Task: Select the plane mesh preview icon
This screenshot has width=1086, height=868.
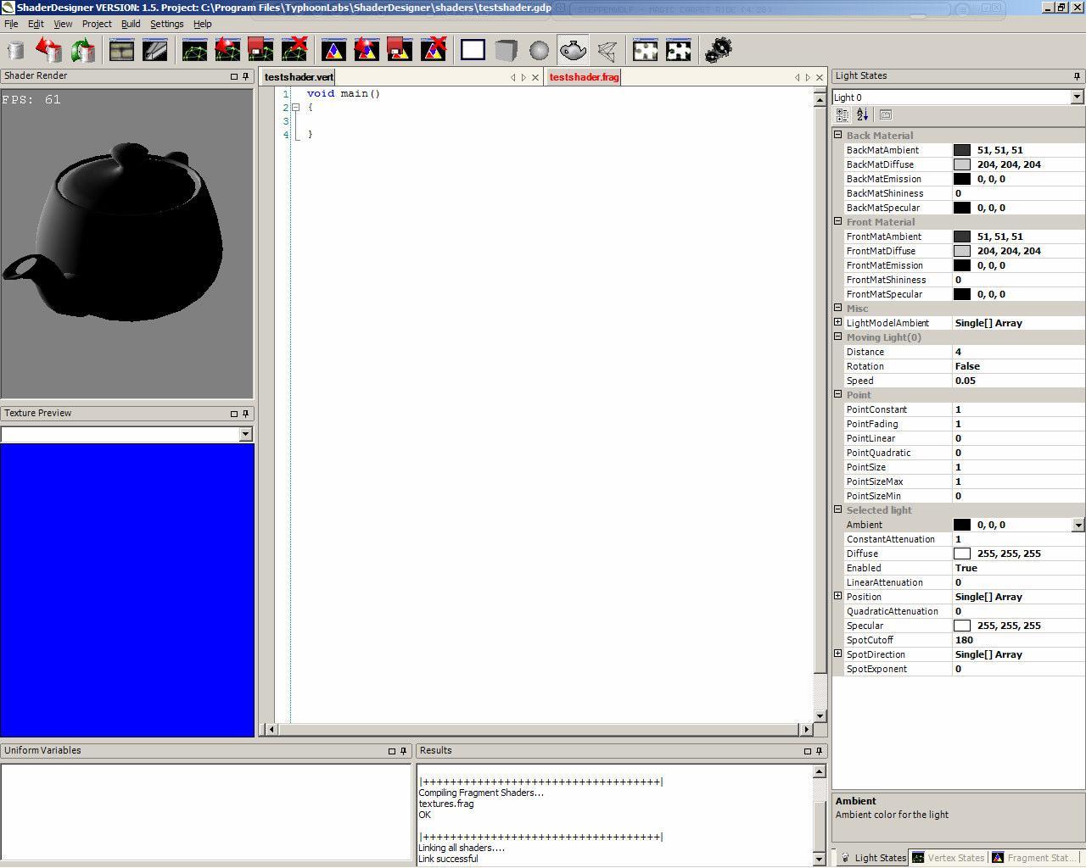Action: [x=473, y=50]
